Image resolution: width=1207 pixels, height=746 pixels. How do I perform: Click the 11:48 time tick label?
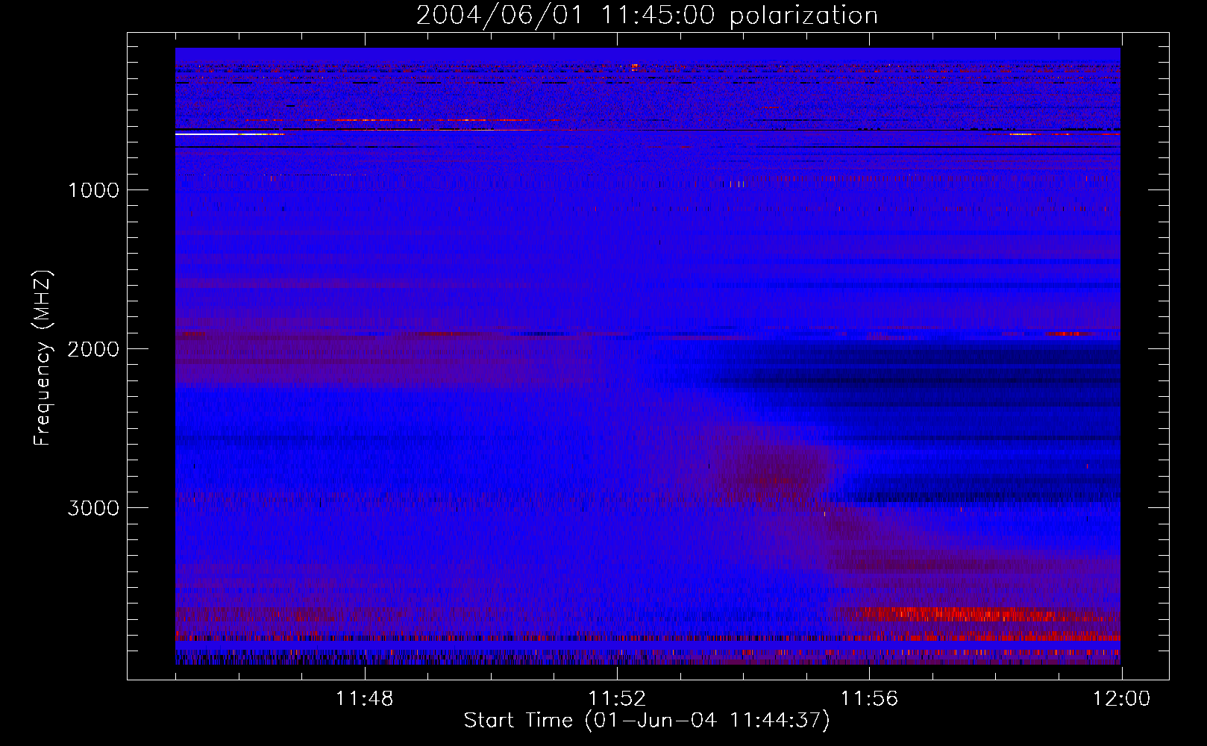(x=364, y=699)
